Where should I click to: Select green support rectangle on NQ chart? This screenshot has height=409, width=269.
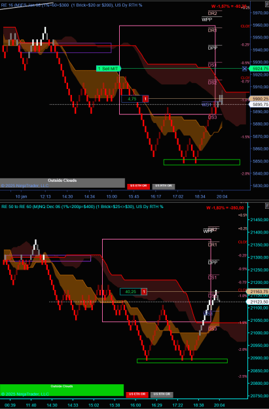(x=182, y=361)
